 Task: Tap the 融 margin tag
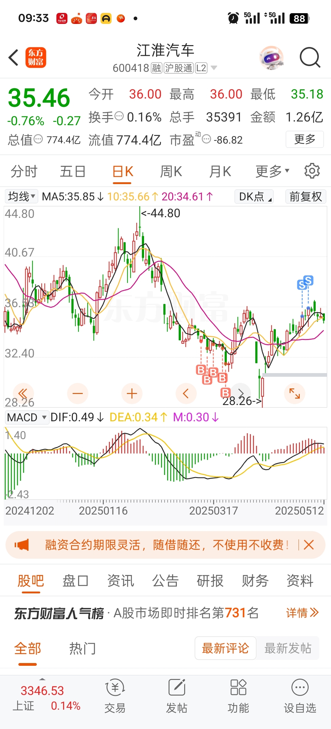pos(156,68)
